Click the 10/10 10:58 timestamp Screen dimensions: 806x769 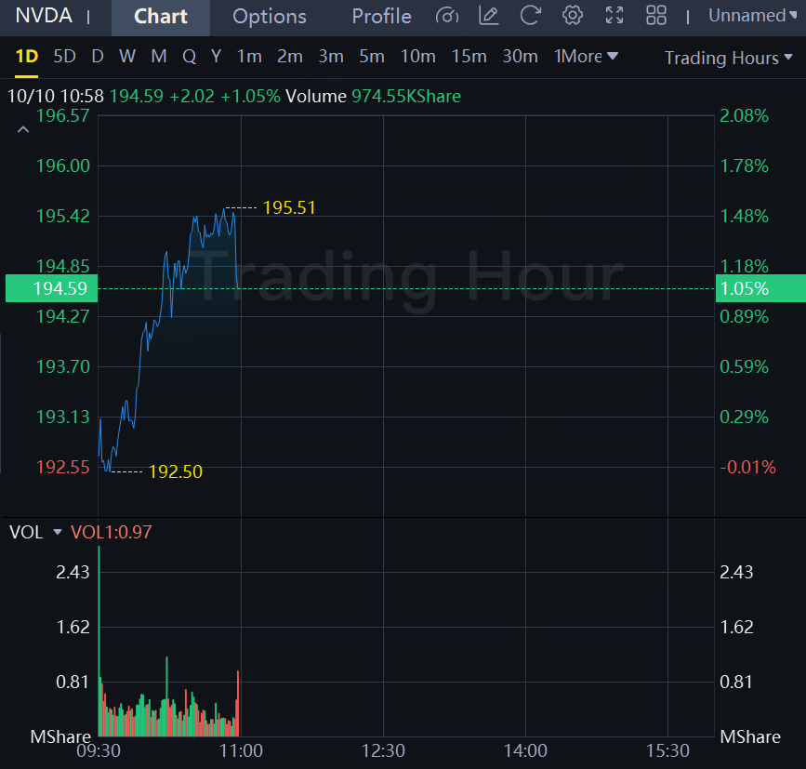[x=56, y=96]
